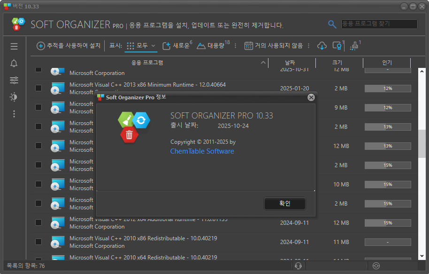Click release date '2025-10-24' in the dialog
This screenshot has height=274, width=429.
coord(233,126)
